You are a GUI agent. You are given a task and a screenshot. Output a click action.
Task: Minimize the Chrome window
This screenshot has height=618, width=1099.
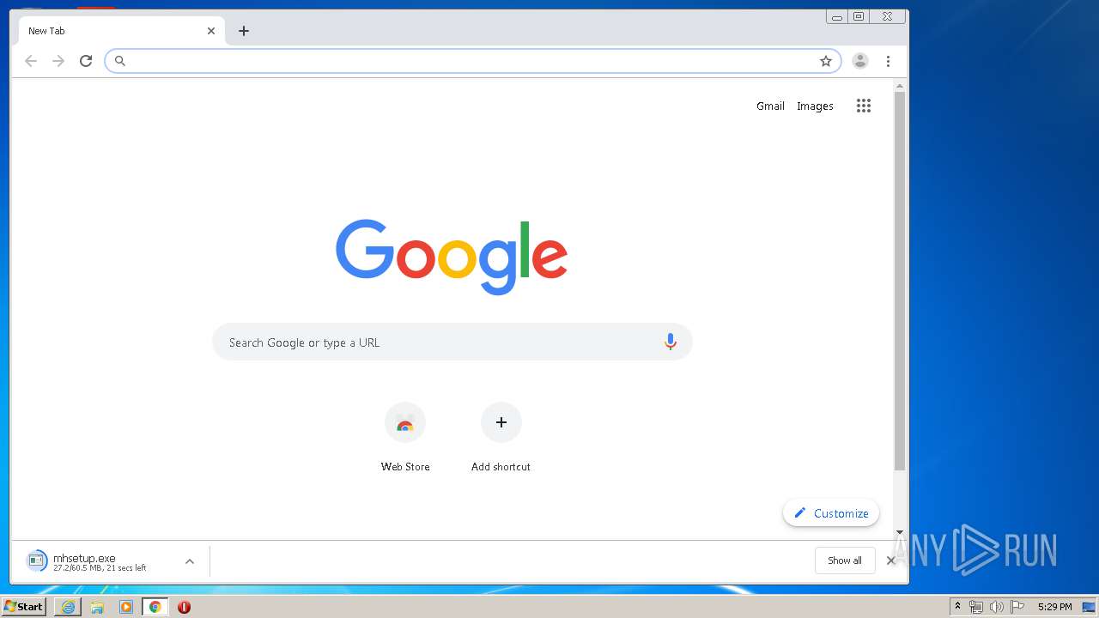tap(837, 16)
